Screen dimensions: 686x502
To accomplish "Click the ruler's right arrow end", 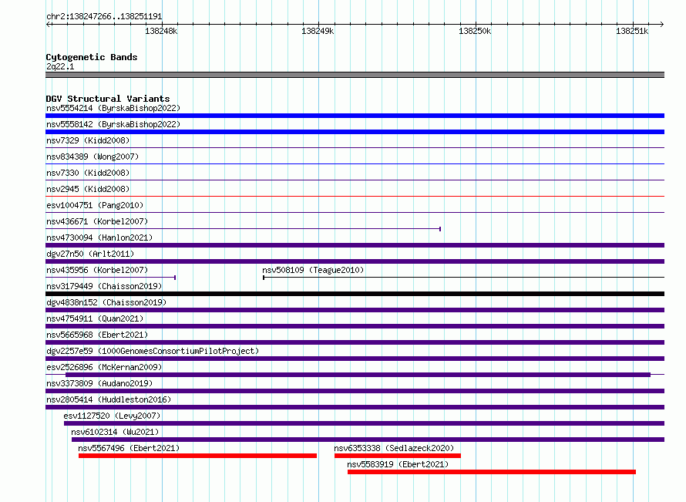I will [662, 24].
